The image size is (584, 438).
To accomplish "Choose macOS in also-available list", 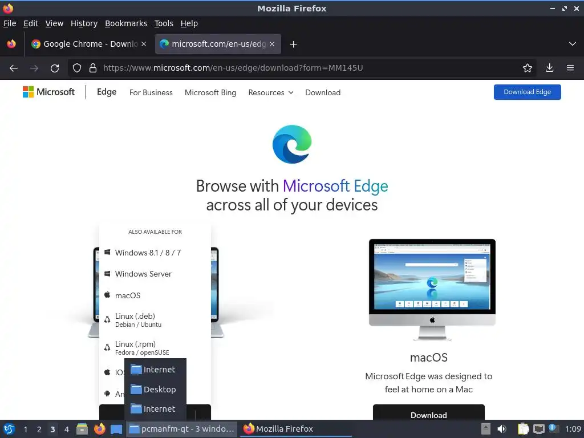I will (155, 296).
